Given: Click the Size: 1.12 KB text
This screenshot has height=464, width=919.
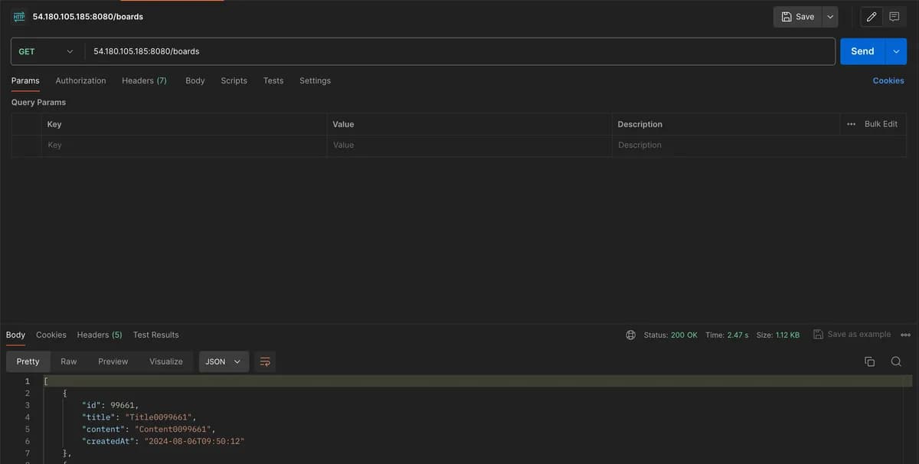Looking at the screenshot, I should (778, 335).
